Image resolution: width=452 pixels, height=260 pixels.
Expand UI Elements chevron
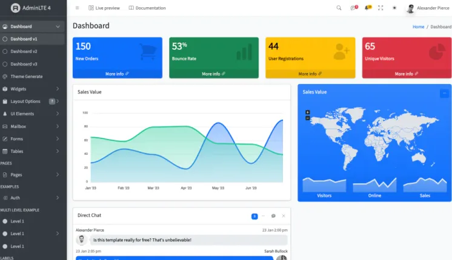tap(58, 114)
